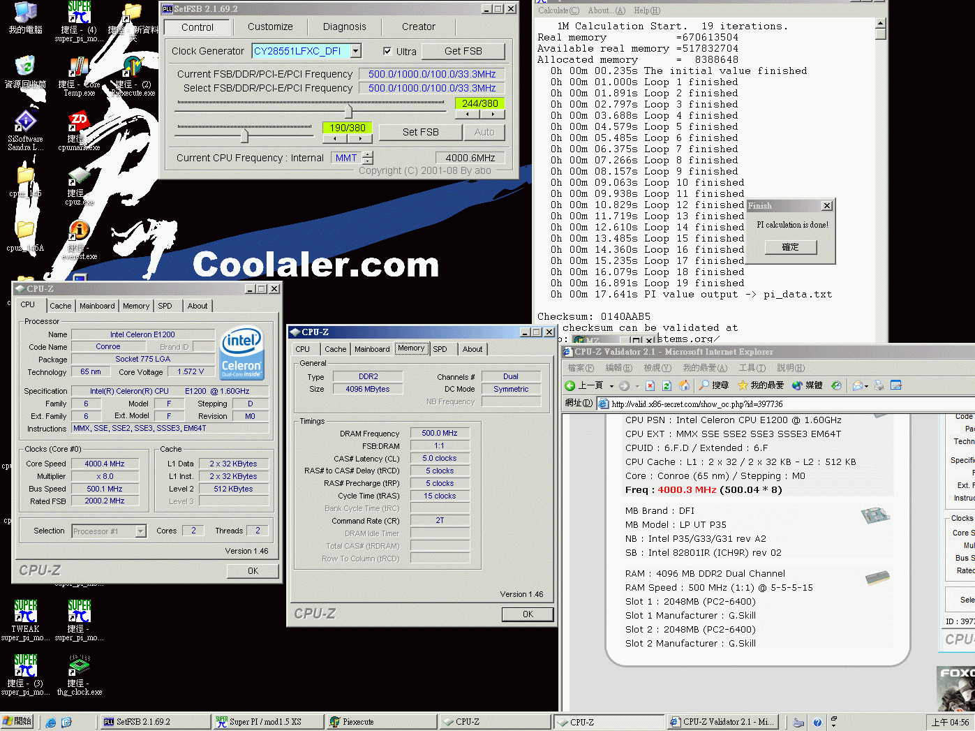The width and height of the screenshot is (975, 731).
Task: Launch the super_pi_mod (4) shortcut
Action: tap(79, 21)
